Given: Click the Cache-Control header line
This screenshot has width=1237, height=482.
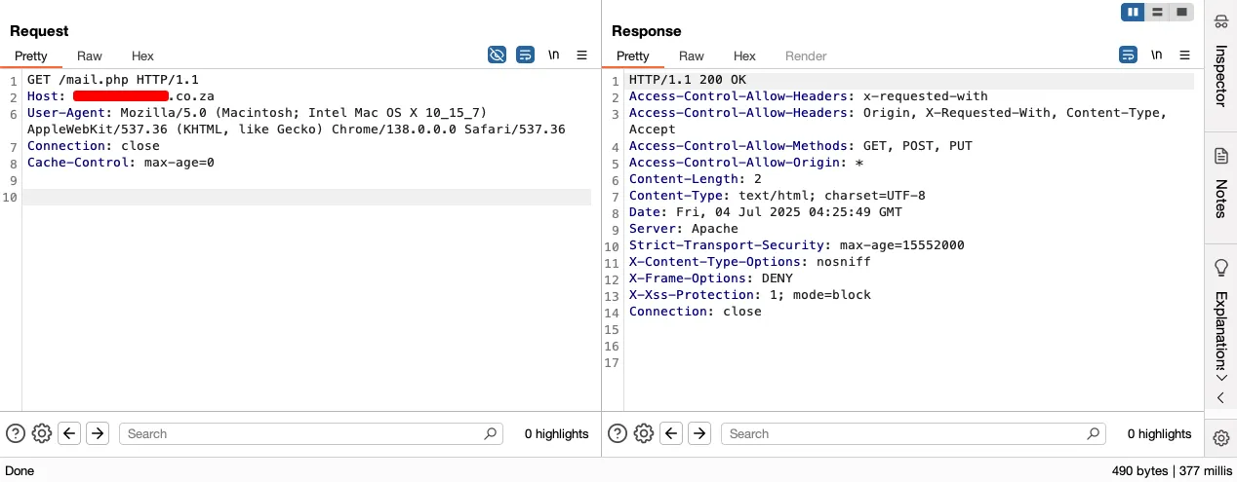Looking at the screenshot, I should tap(121, 163).
